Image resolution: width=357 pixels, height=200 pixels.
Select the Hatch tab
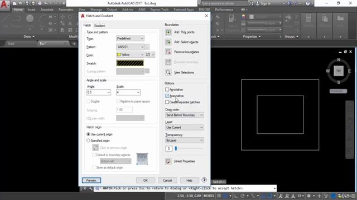point(87,26)
